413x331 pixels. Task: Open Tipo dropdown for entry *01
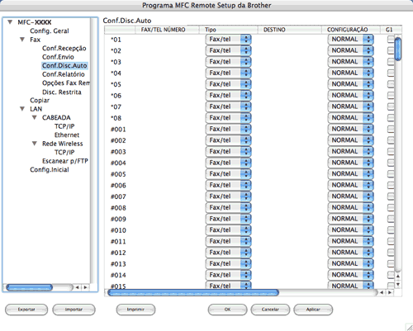pos(228,40)
